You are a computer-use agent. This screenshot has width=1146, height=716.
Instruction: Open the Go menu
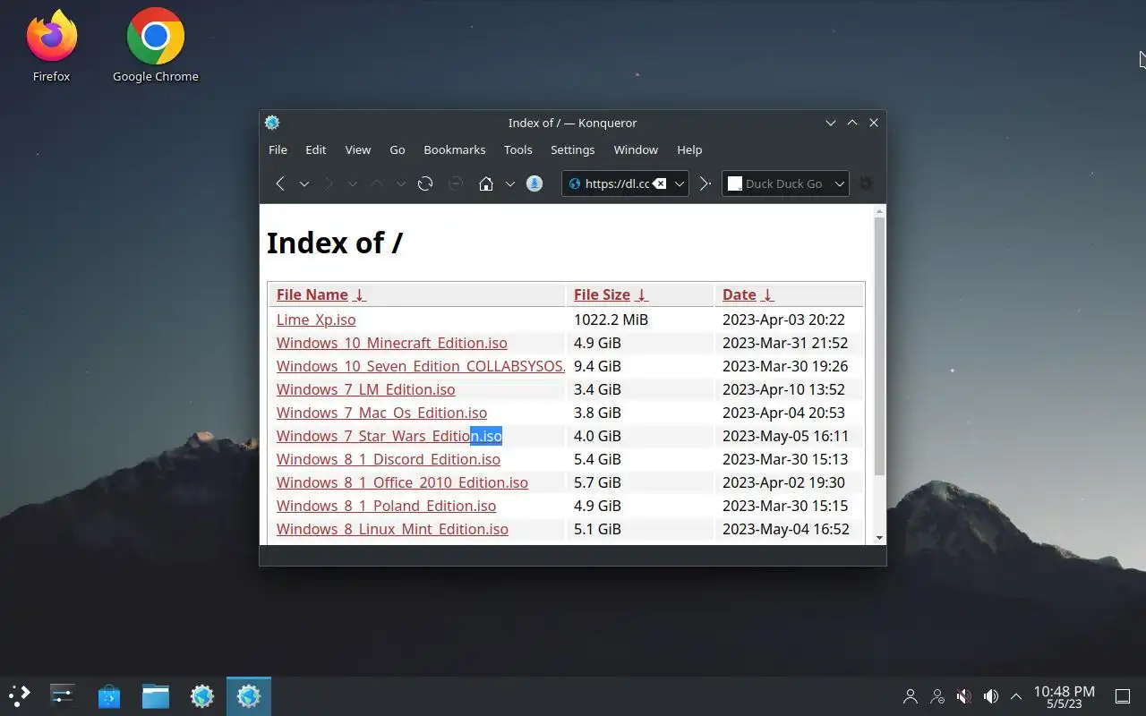point(398,149)
